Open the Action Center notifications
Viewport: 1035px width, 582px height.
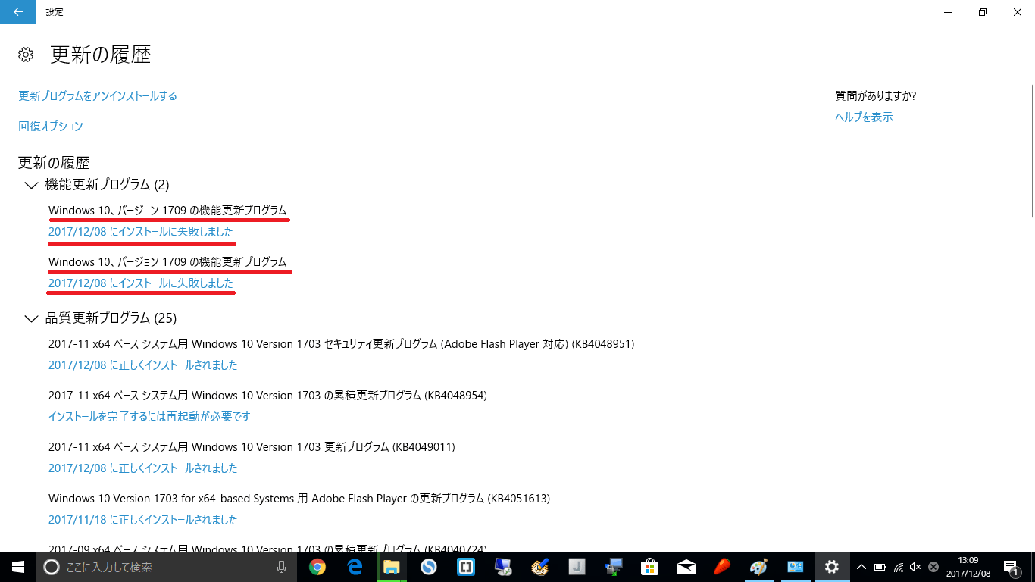1011,567
